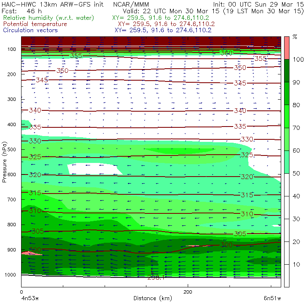Select the red XY coordinate range text
This screenshot has width=306, height=306.
166,24
